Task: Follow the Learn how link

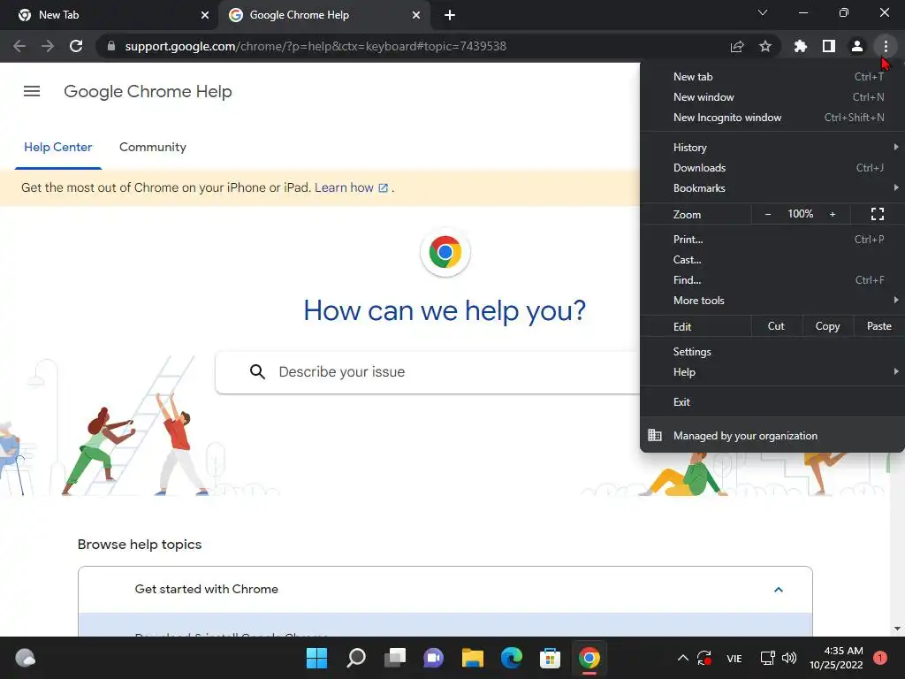Action: coord(351,187)
